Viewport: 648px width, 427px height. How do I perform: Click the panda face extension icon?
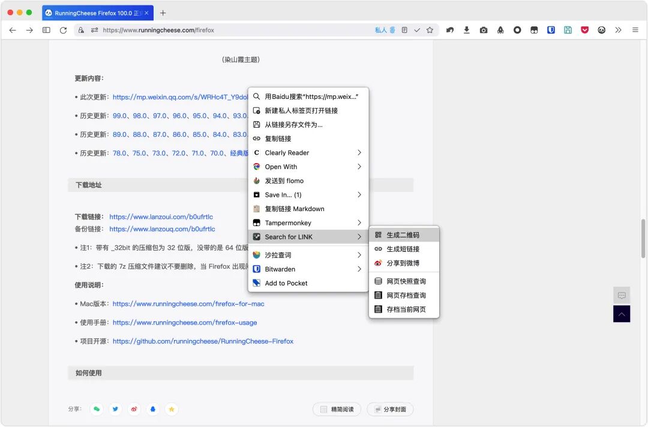pyautogui.click(x=602, y=30)
